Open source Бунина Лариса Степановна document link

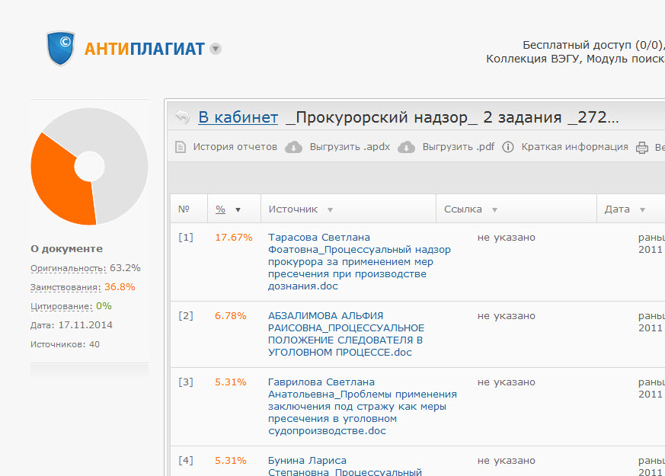[345, 466]
